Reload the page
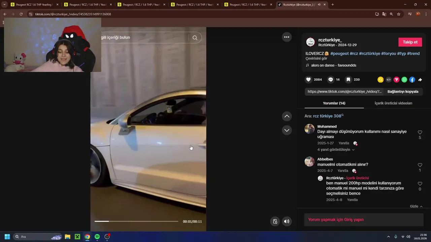This screenshot has width=431, height=242. [21, 14]
